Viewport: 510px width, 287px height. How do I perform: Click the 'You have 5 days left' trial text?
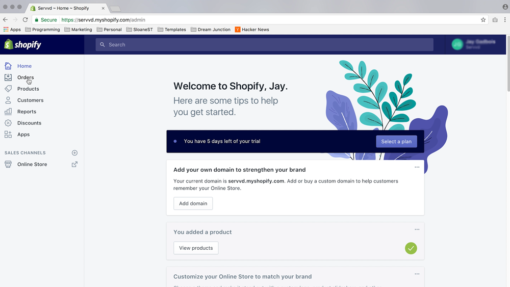click(222, 141)
